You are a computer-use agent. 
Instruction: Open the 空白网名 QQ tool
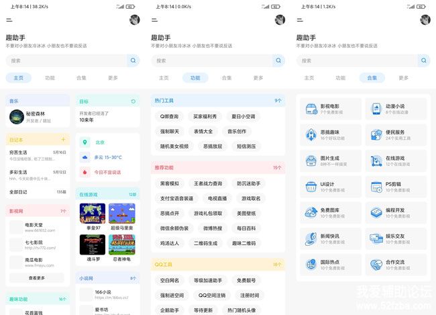(x=169, y=281)
